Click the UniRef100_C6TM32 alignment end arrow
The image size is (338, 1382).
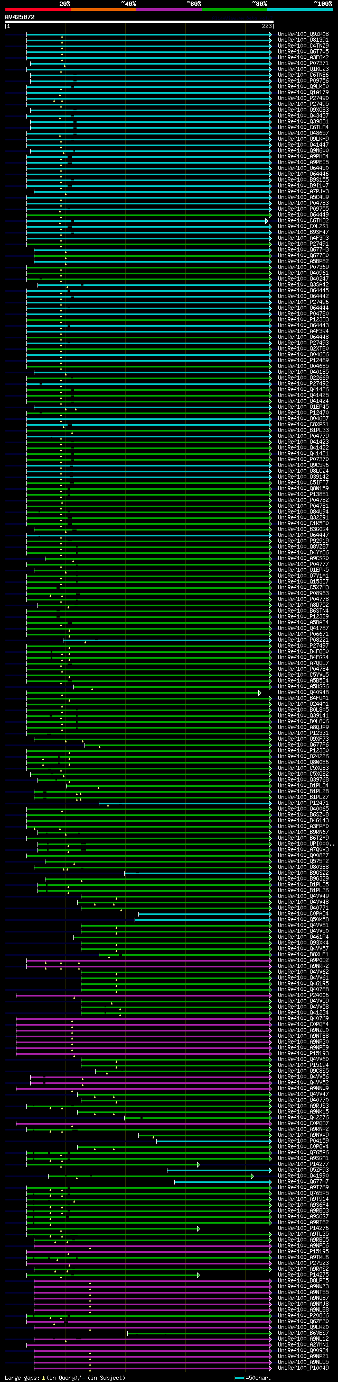266,220
